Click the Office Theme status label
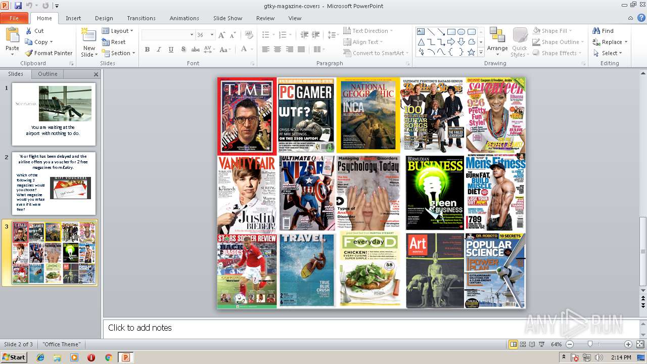The image size is (647, 364). (62, 344)
